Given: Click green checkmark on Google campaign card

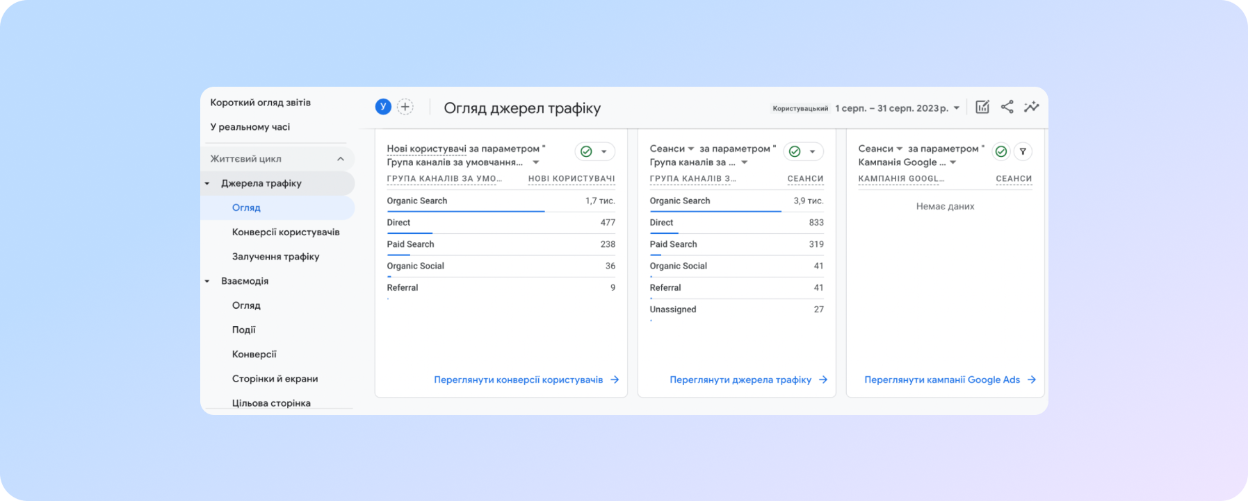Looking at the screenshot, I should (x=1000, y=151).
